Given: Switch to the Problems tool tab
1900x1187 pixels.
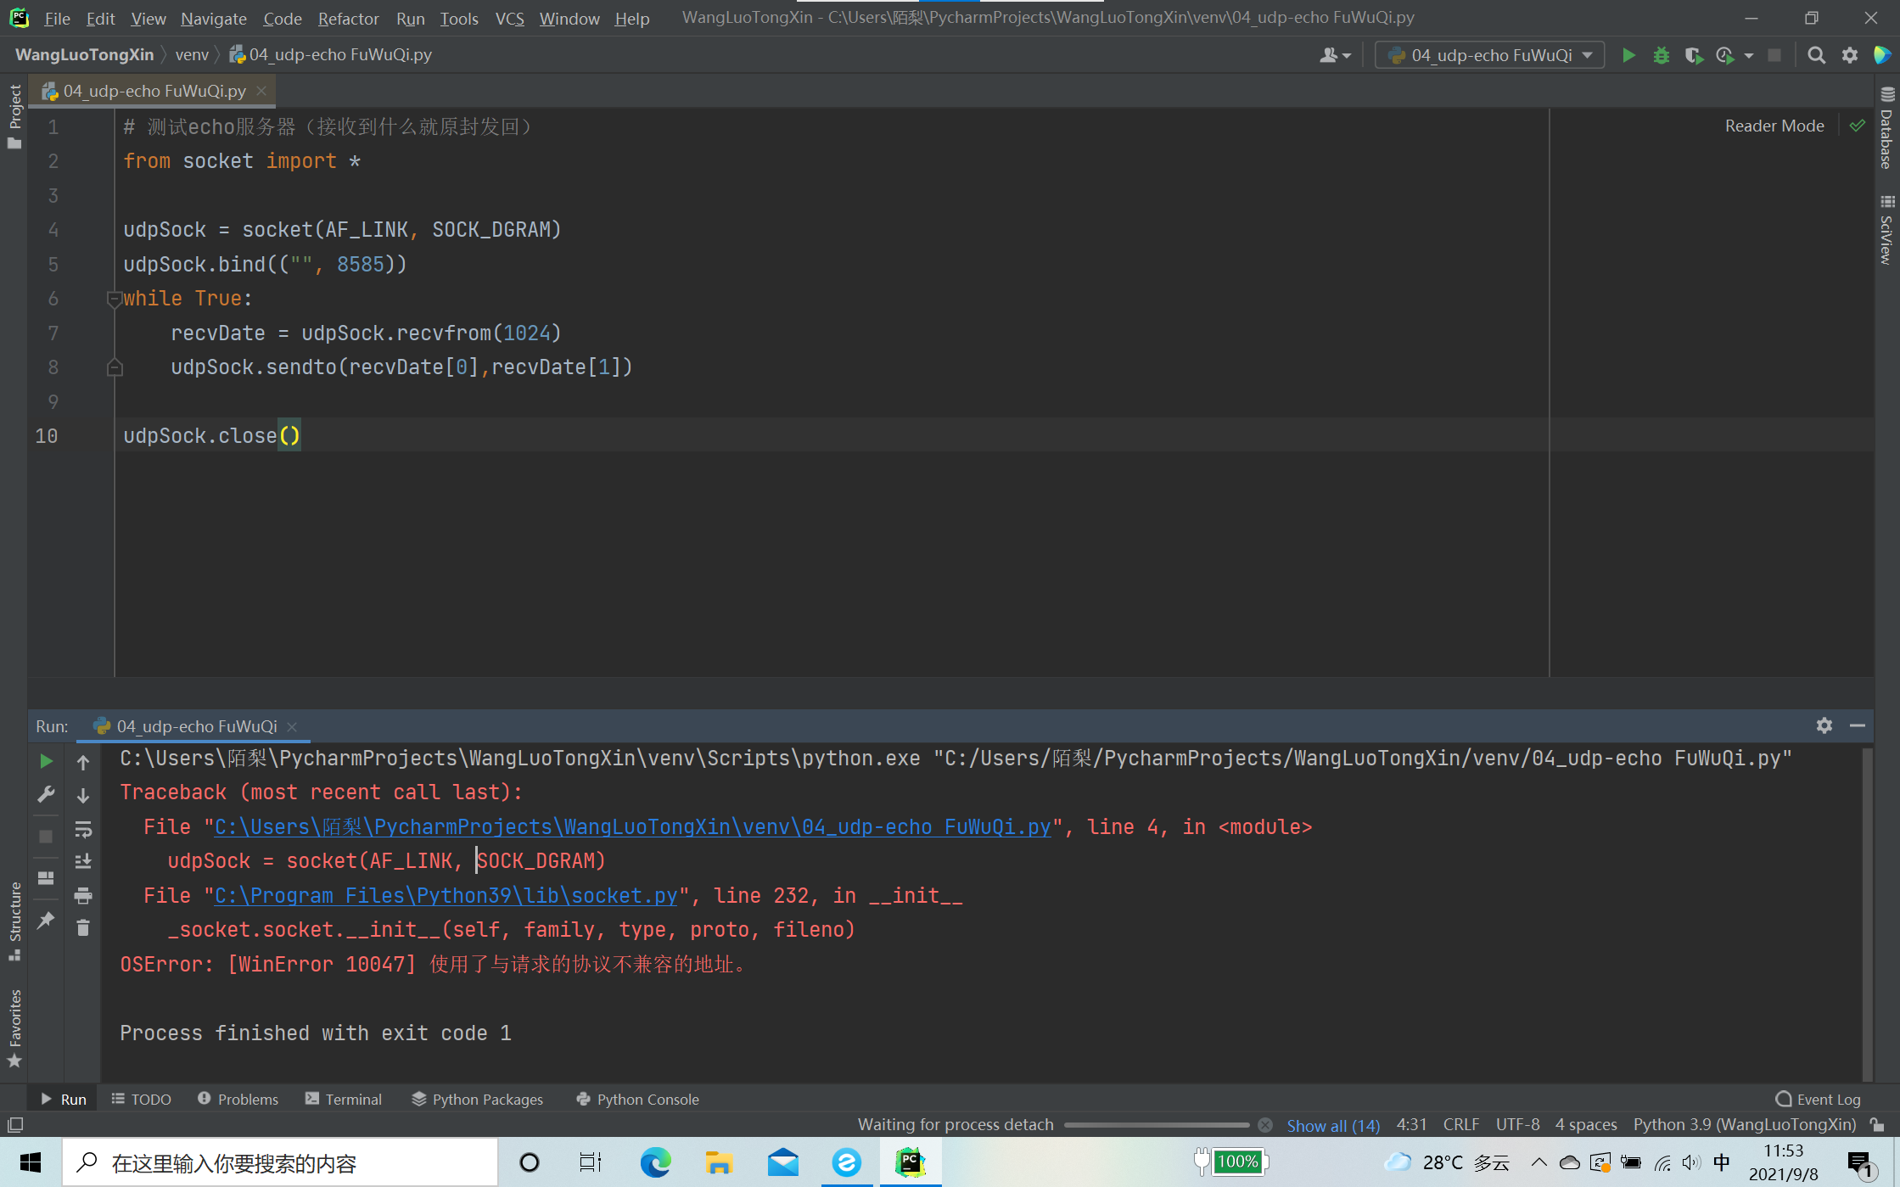Looking at the screenshot, I should (x=238, y=1099).
